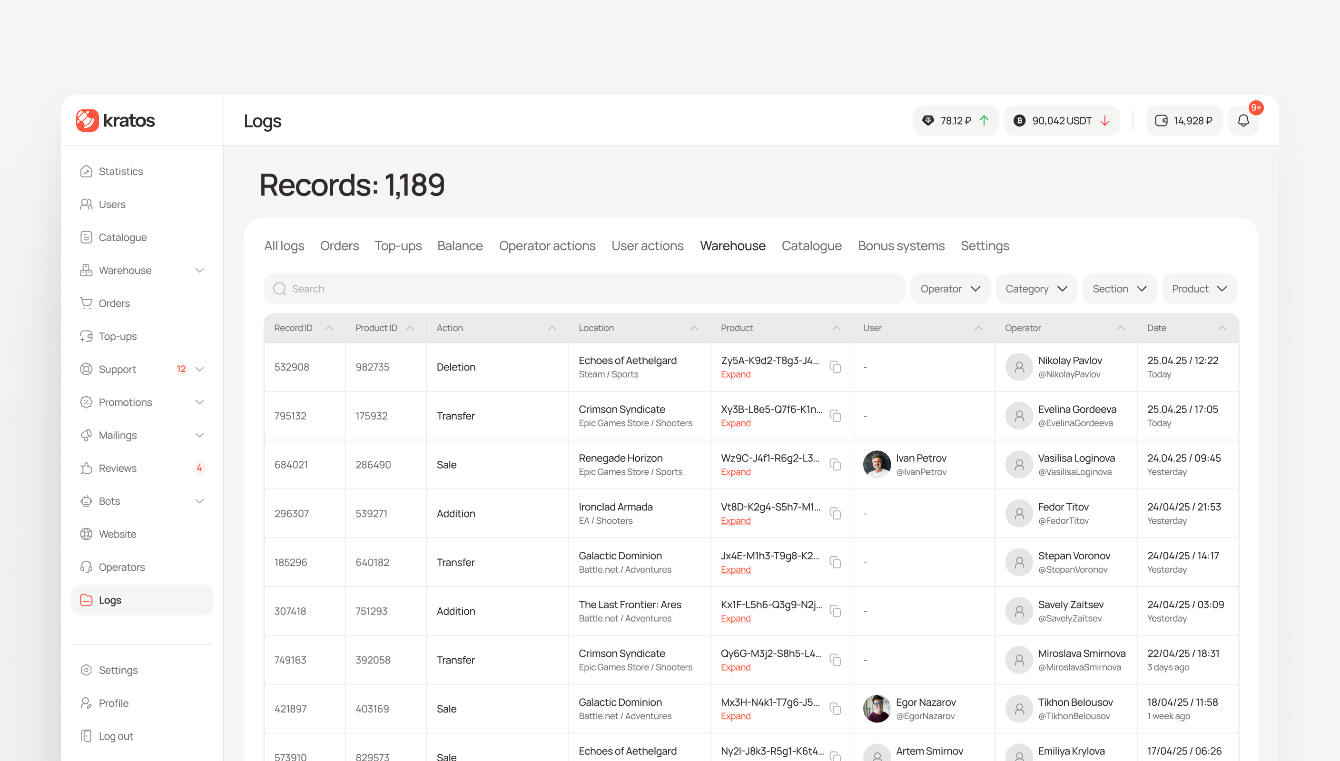
Task: Copy product key Zy5A-K9d2-T8g3-J4
Action: [x=835, y=367]
